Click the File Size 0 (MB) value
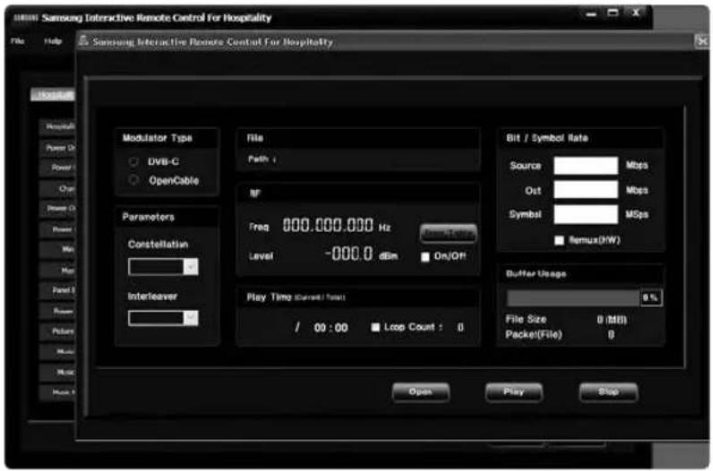 612,320
